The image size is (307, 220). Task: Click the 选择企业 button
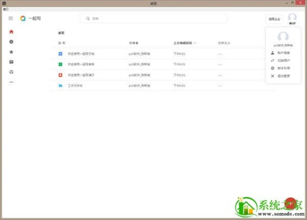click(274, 19)
